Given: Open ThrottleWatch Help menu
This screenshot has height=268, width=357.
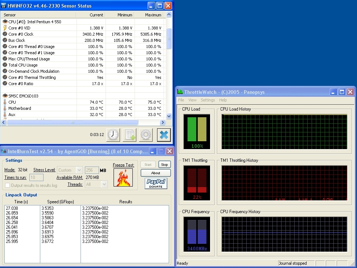Looking at the screenshot, I should click(223, 100).
